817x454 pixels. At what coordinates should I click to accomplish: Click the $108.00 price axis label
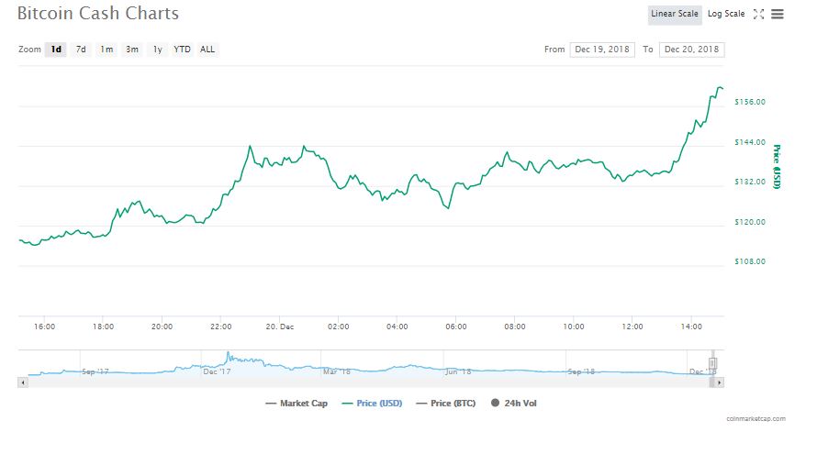(750, 261)
